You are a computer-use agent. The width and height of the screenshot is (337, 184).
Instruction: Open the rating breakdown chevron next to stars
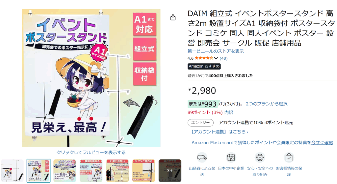(x=216, y=58)
